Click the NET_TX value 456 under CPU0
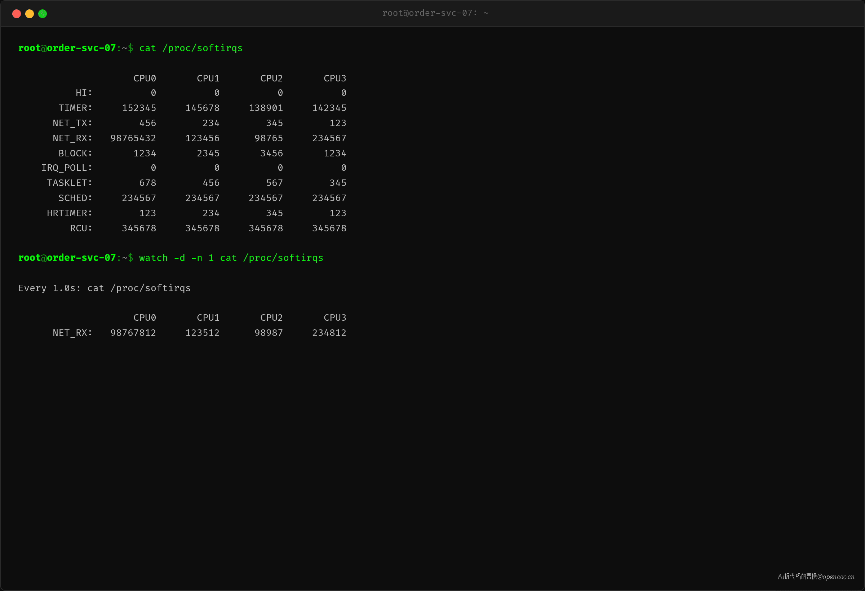Image resolution: width=865 pixels, height=591 pixels. click(148, 123)
